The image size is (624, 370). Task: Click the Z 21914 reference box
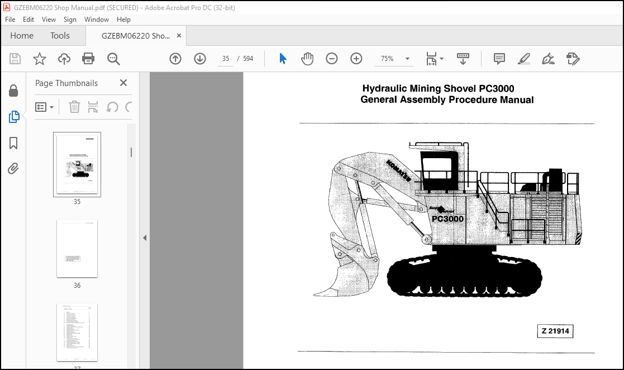[x=555, y=331]
